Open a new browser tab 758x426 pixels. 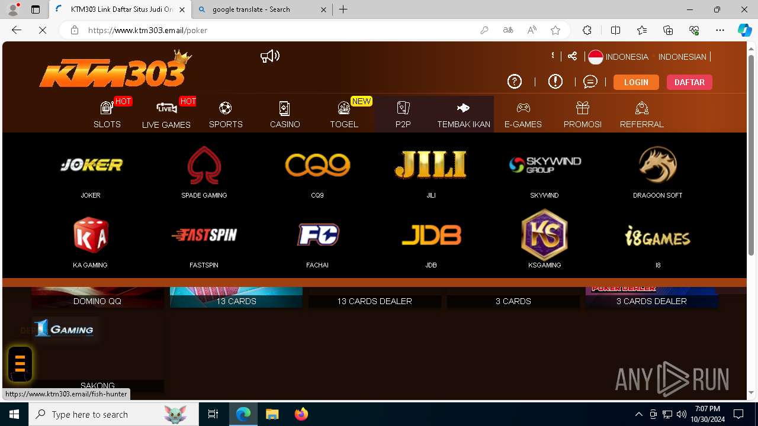tap(343, 9)
